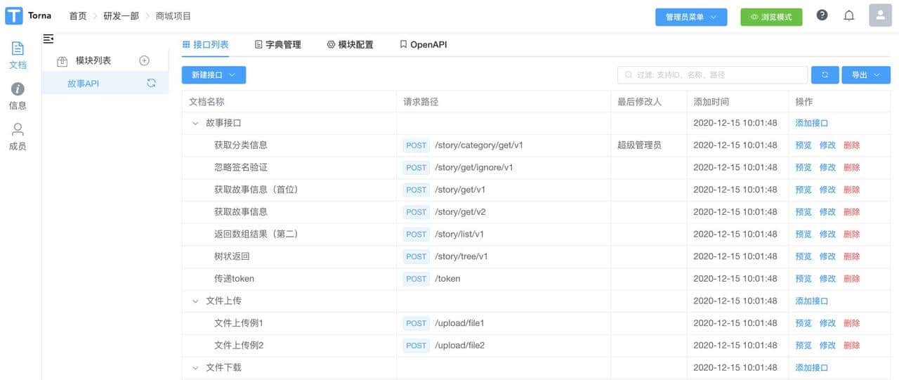Click 删除 for 树状返回
Image resolution: width=899 pixels, height=380 pixels.
(851, 256)
